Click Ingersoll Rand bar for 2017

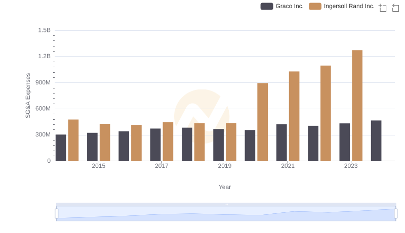coord(168,142)
